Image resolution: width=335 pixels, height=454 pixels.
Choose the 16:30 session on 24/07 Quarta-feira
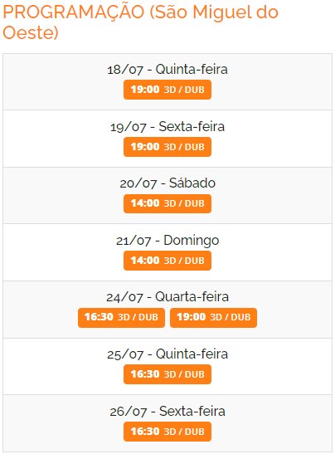(x=121, y=318)
